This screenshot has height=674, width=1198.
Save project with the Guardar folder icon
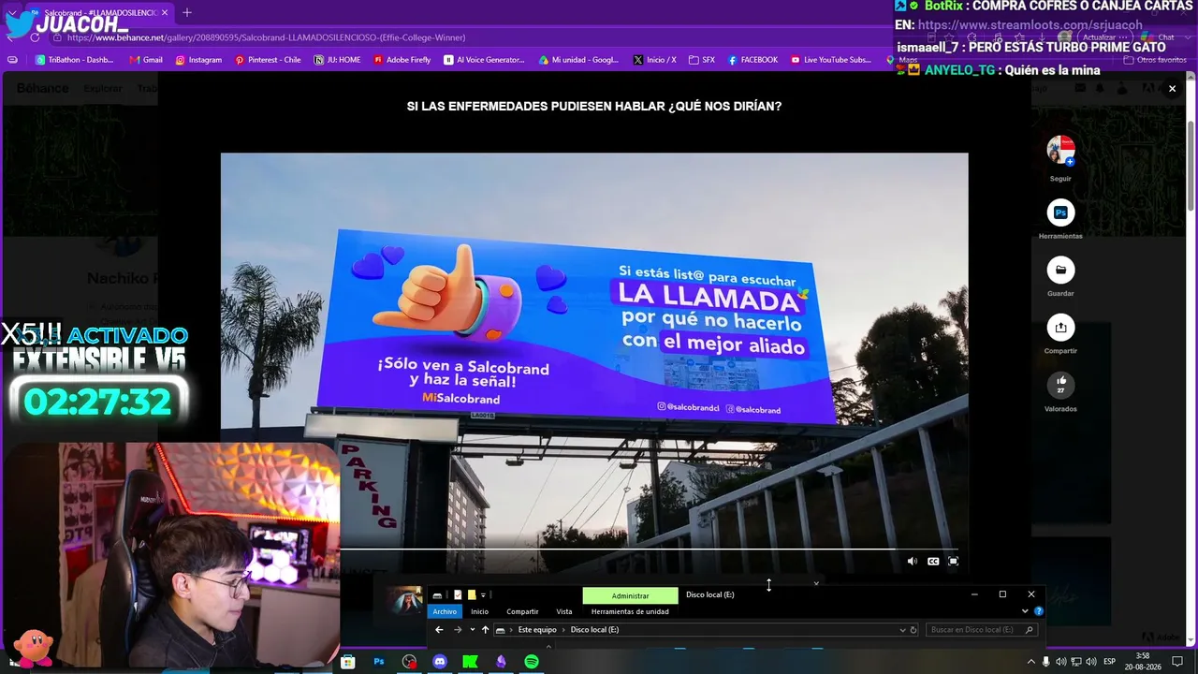coord(1060,271)
